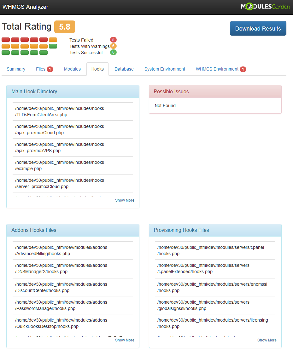Click the orange 5.8 rating badge

coord(65,27)
